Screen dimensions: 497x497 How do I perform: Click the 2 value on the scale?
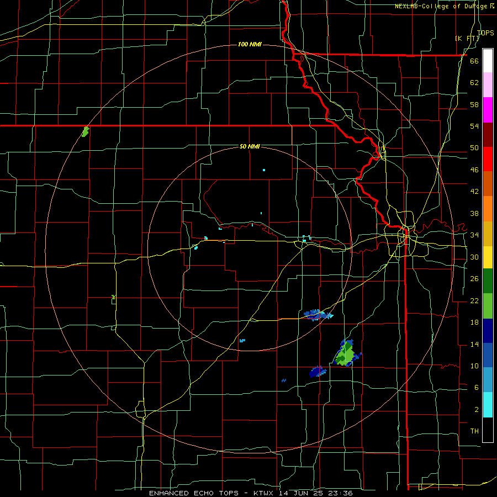tap(476, 410)
